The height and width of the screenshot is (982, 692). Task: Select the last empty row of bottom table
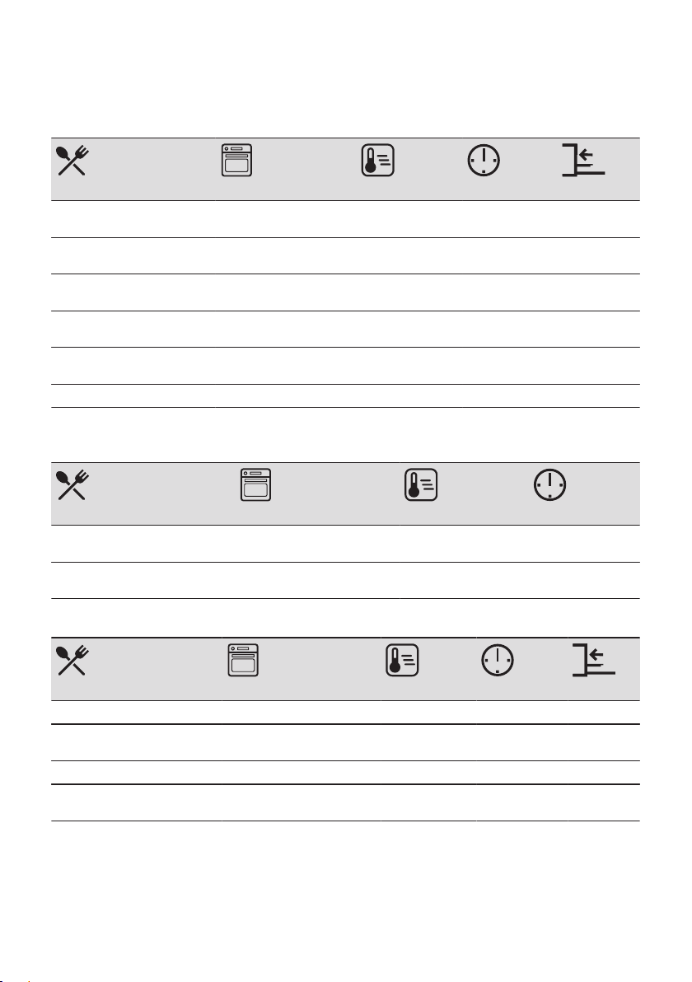click(x=345, y=803)
